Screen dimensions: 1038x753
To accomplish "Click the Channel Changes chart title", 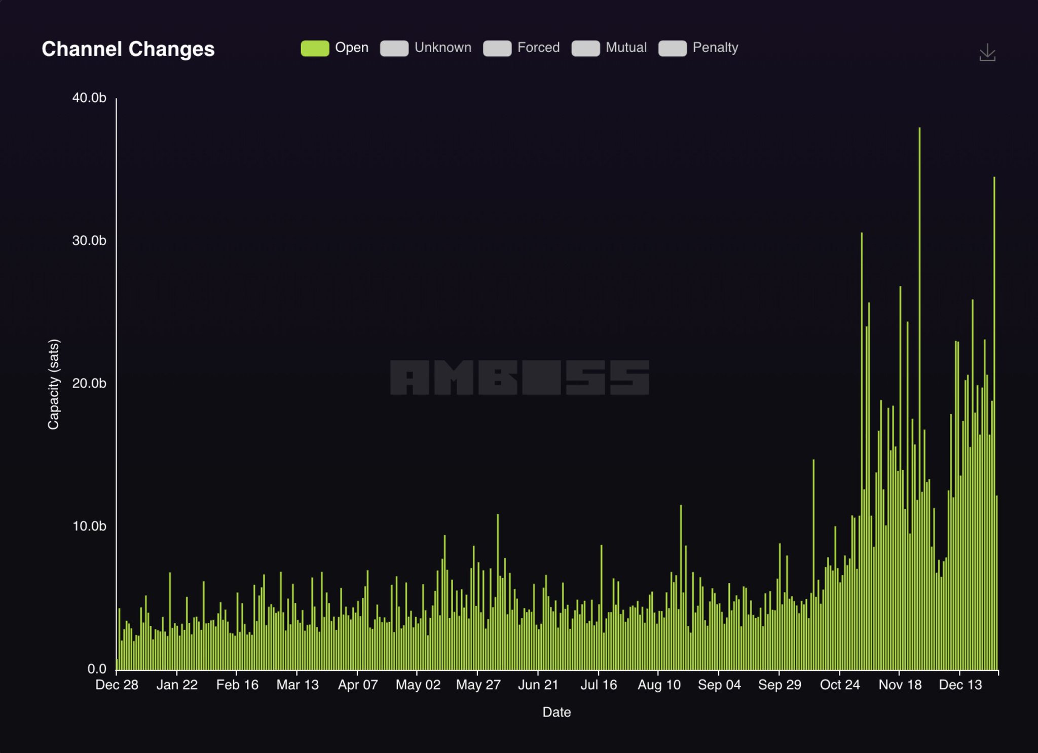I will (128, 49).
